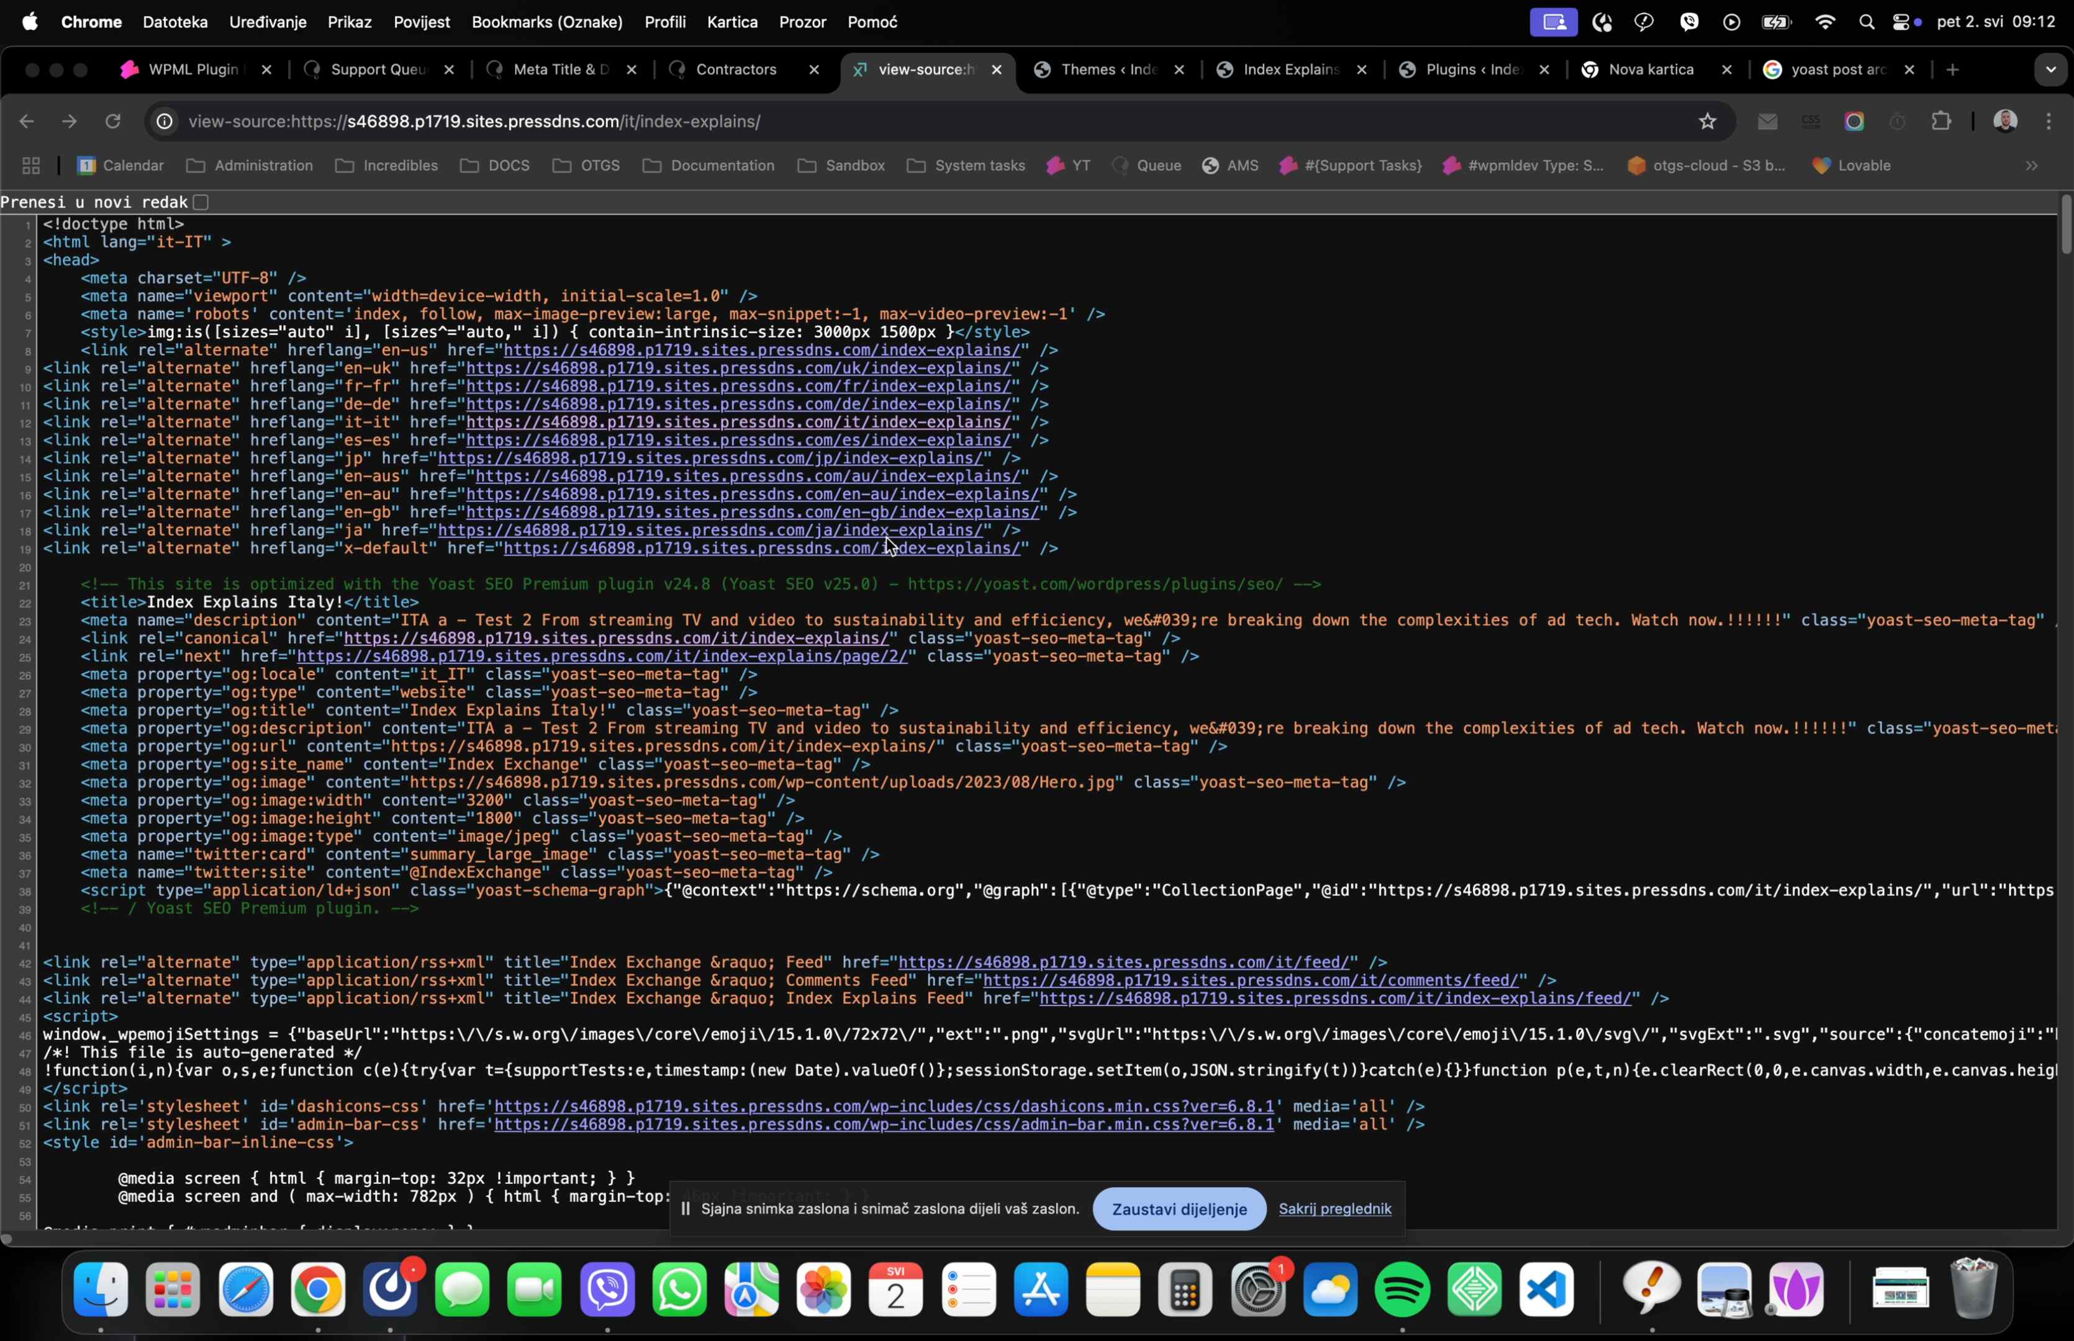Screen dimensions: 2074x1341
Task: Click the browser forward arrow
Action: point(70,121)
